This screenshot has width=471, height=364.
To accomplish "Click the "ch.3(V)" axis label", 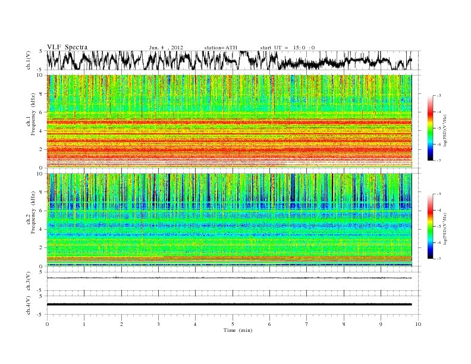I will (x=28, y=281).
